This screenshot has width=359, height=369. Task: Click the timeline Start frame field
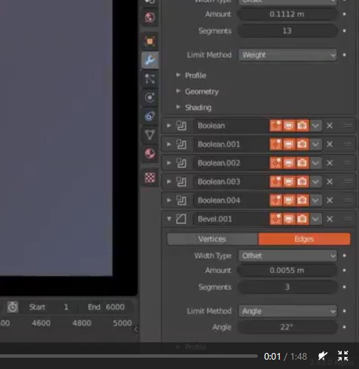[x=50, y=307]
